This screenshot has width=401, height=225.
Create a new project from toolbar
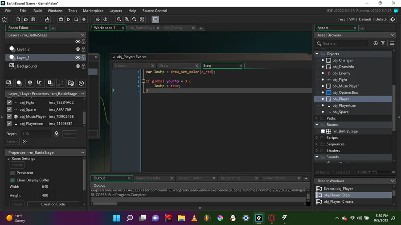18,20
